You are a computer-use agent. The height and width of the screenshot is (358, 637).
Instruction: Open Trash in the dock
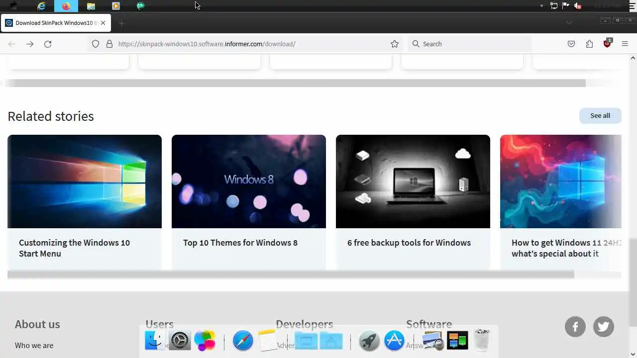tap(482, 341)
